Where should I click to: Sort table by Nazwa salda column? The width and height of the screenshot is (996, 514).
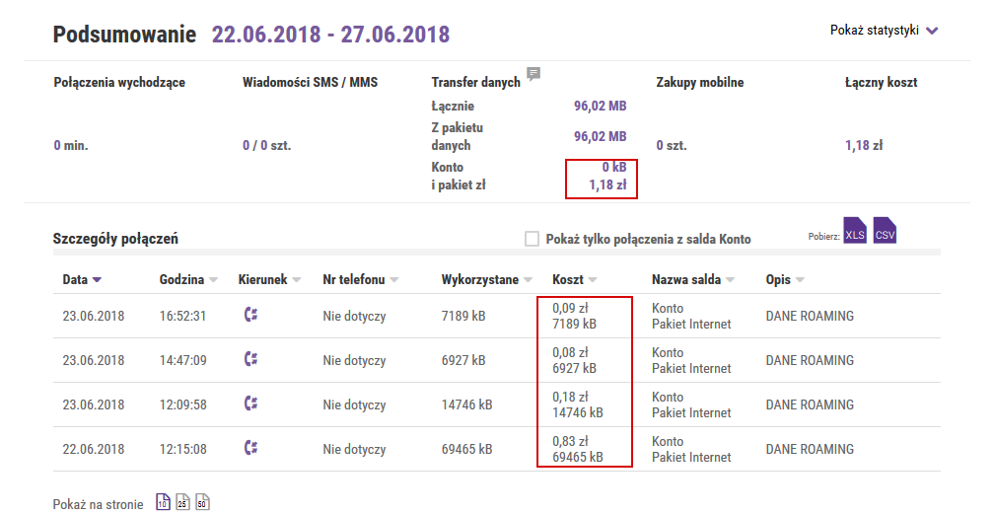tap(692, 279)
